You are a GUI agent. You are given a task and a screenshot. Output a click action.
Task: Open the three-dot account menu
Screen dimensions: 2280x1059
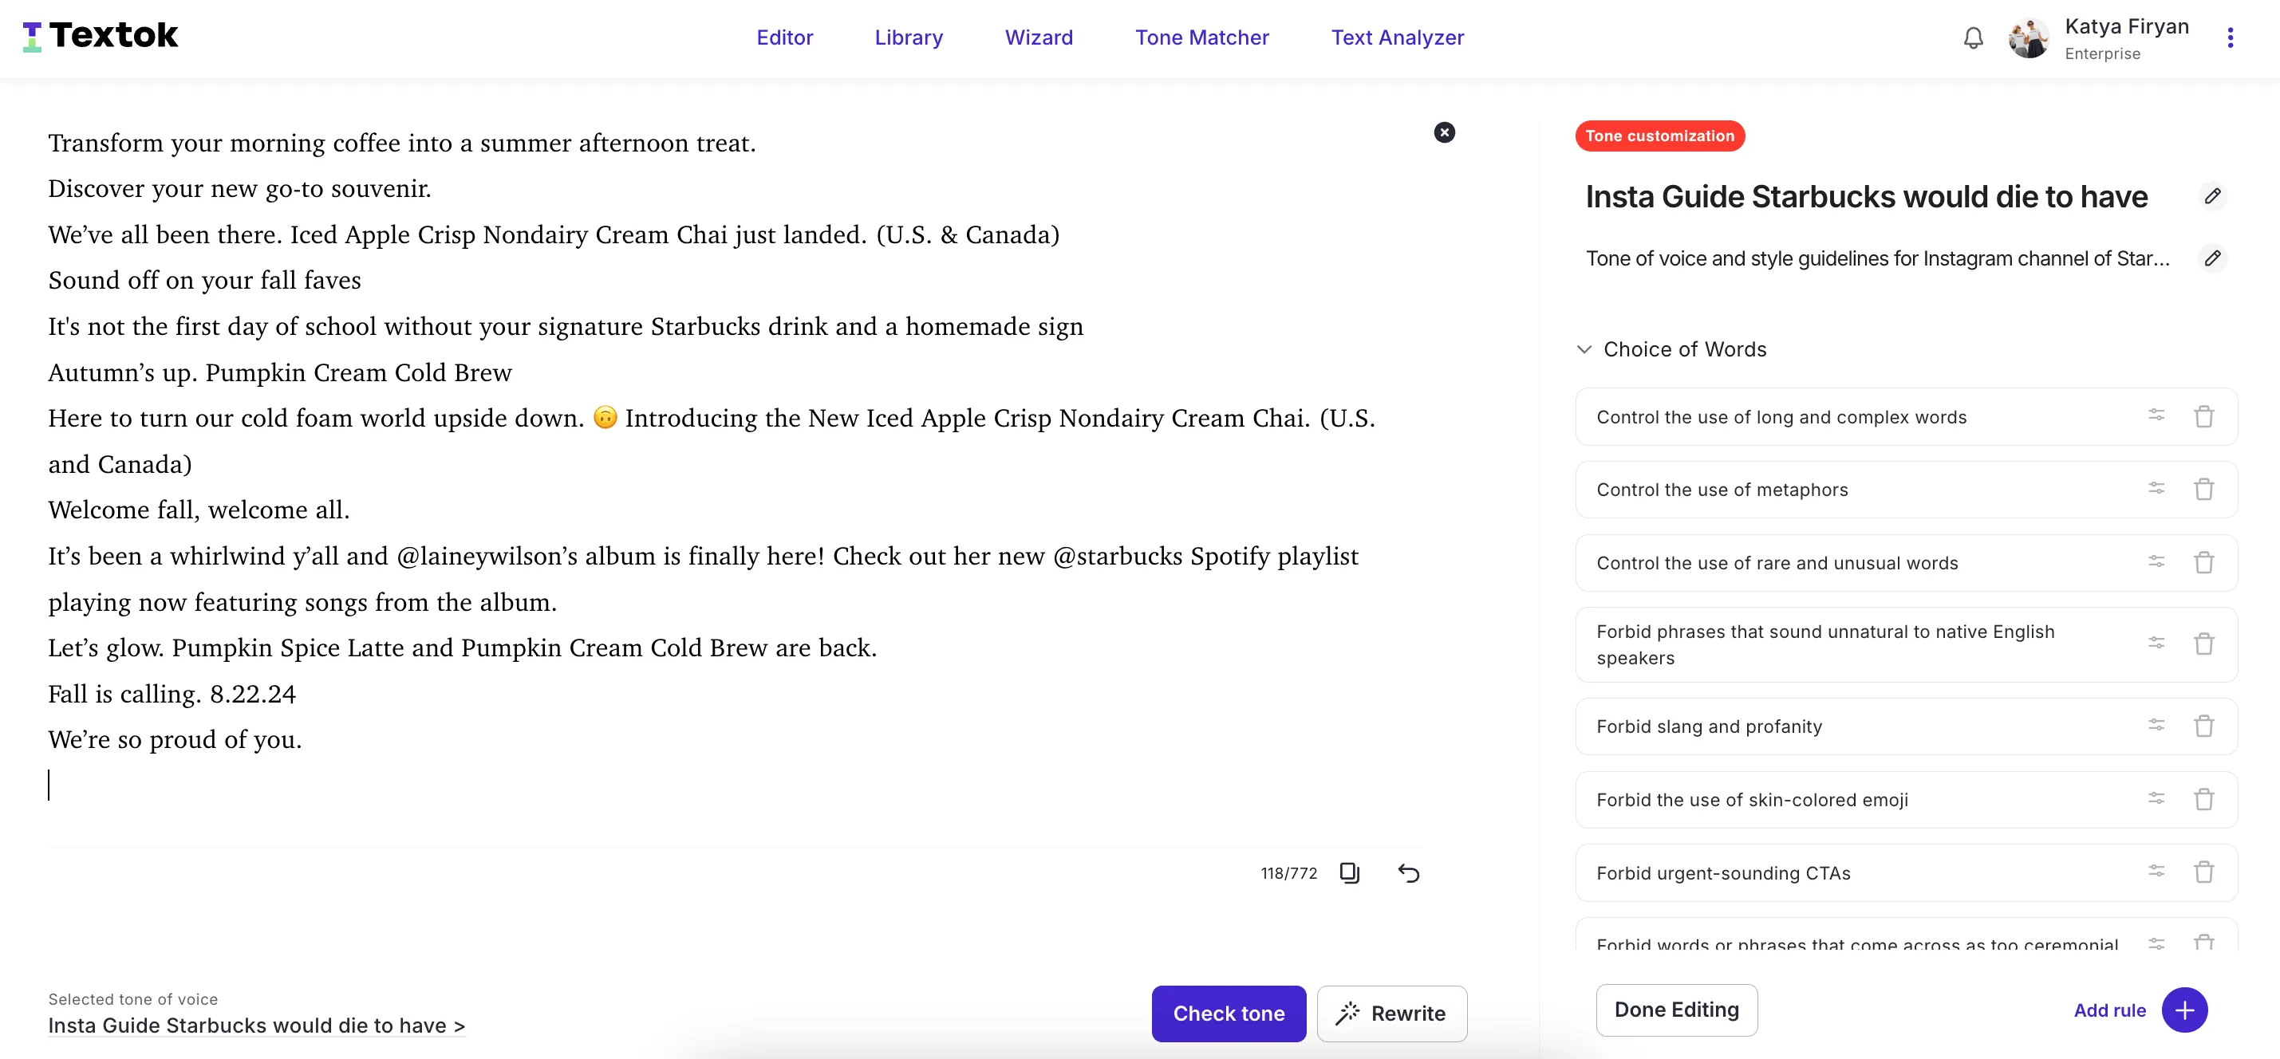(x=2230, y=38)
